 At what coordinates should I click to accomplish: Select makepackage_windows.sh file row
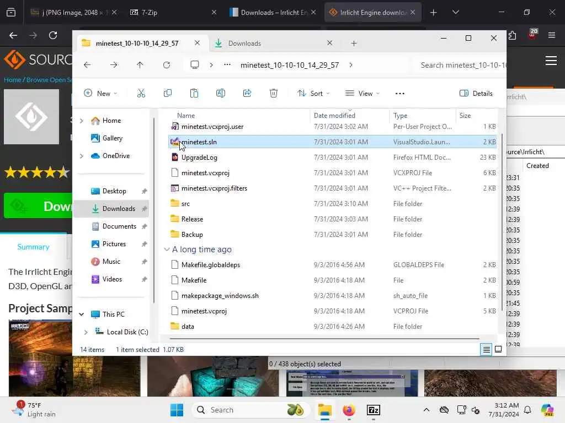[x=333, y=296]
